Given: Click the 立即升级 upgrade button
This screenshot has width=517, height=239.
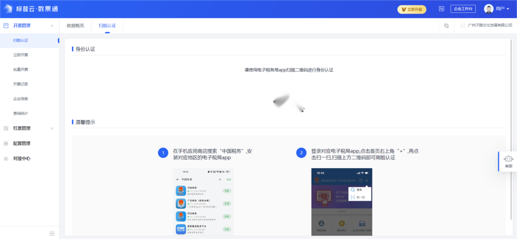Looking at the screenshot, I should point(412,9).
